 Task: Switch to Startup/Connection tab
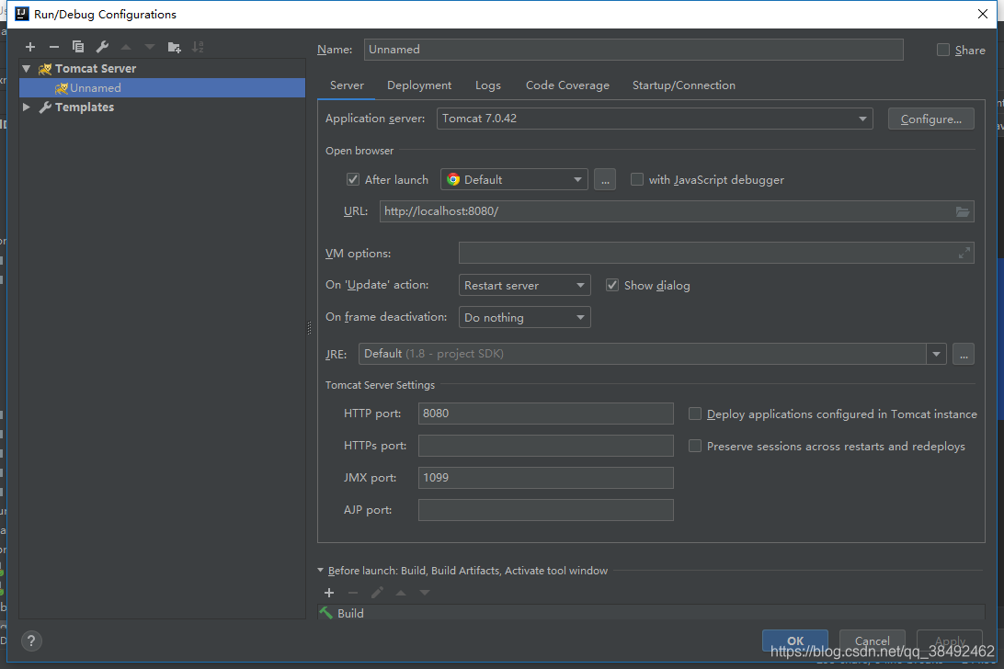684,85
